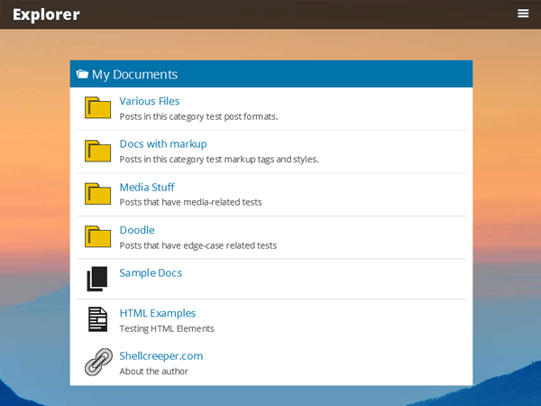This screenshot has width=541, height=406.
Task: Click the Doodle folder icon
Action: pyautogui.click(x=97, y=236)
